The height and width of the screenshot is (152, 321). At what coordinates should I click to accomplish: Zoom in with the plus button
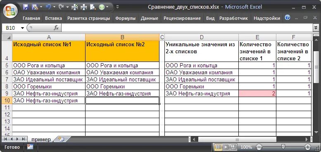click(x=308, y=147)
